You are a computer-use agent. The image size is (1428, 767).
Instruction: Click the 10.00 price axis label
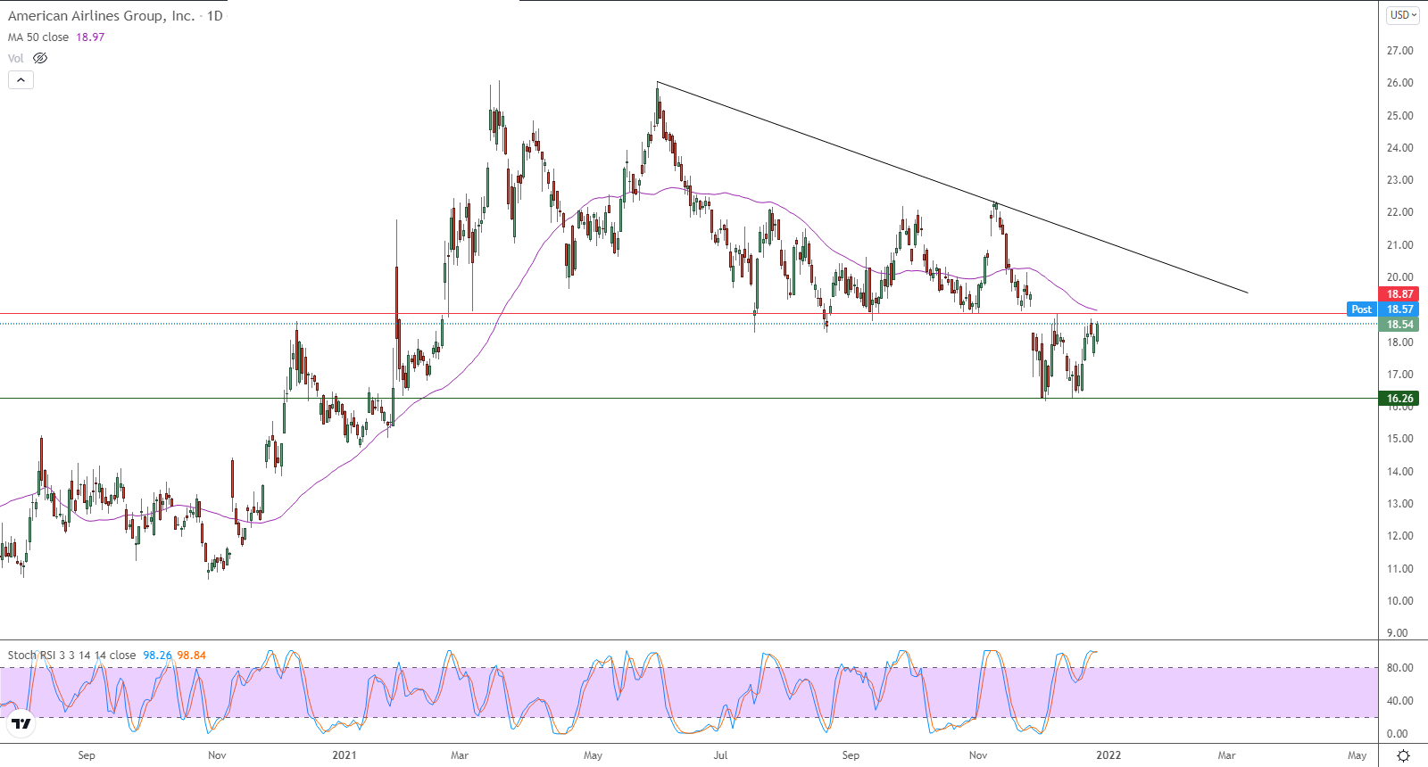click(1399, 601)
